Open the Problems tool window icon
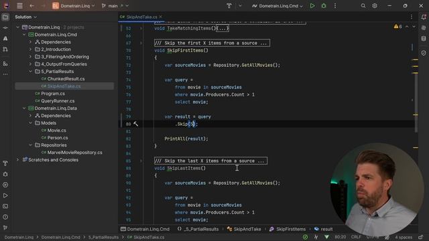This screenshot has width=429, height=241. click(5, 217)
